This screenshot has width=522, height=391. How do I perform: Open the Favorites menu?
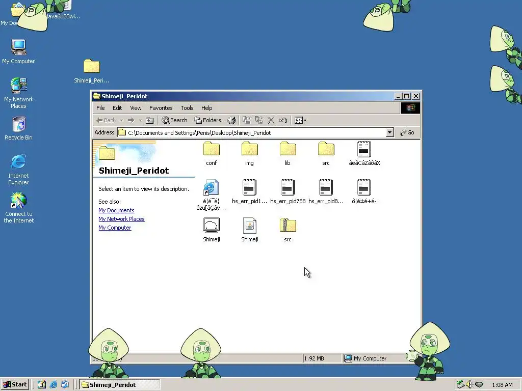click(161, 108)
